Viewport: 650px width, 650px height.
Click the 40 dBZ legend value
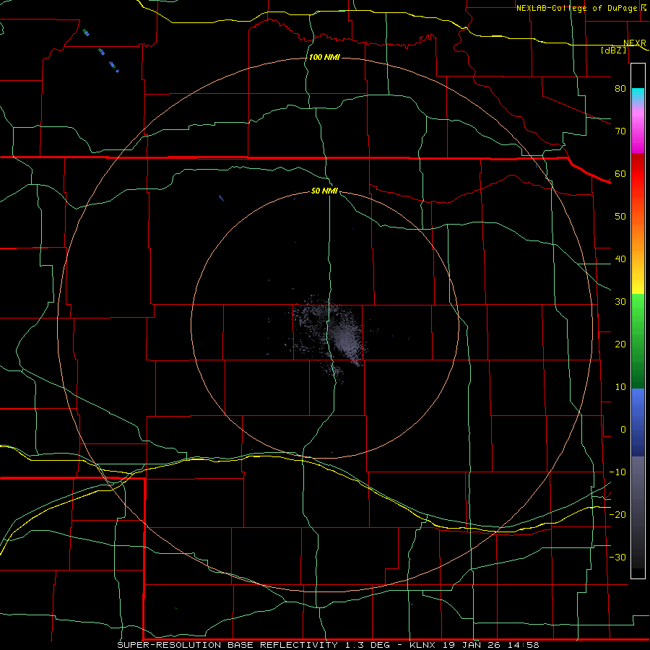[x=620, y=259]
